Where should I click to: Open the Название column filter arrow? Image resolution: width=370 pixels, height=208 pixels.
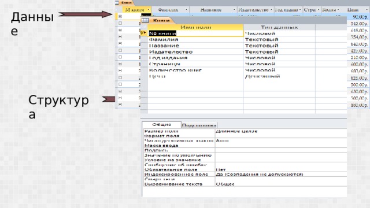pyautogui.click(x=234, y=10)
